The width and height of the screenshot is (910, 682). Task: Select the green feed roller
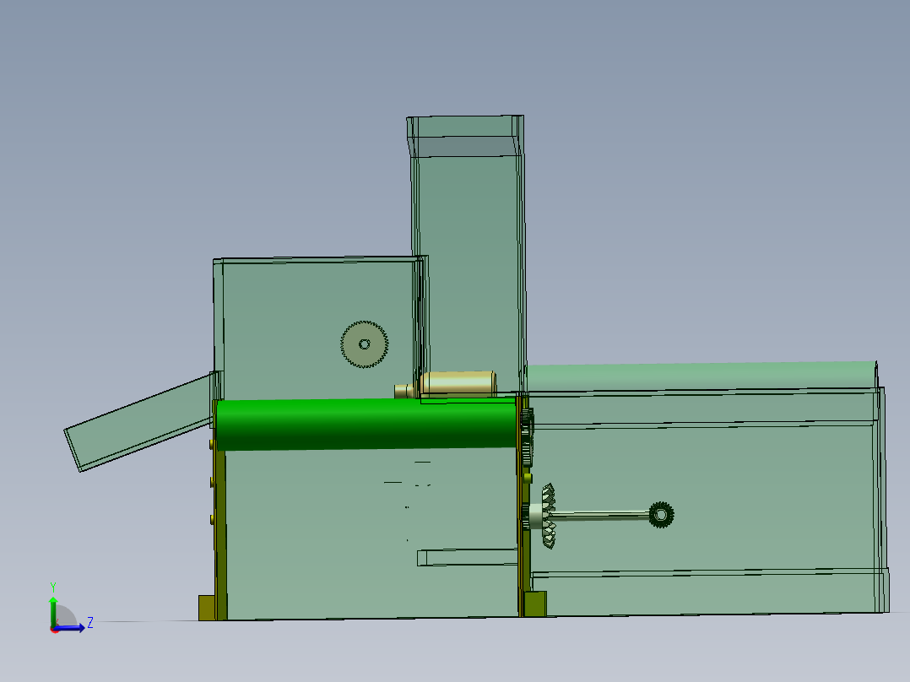tap(355, 422)
